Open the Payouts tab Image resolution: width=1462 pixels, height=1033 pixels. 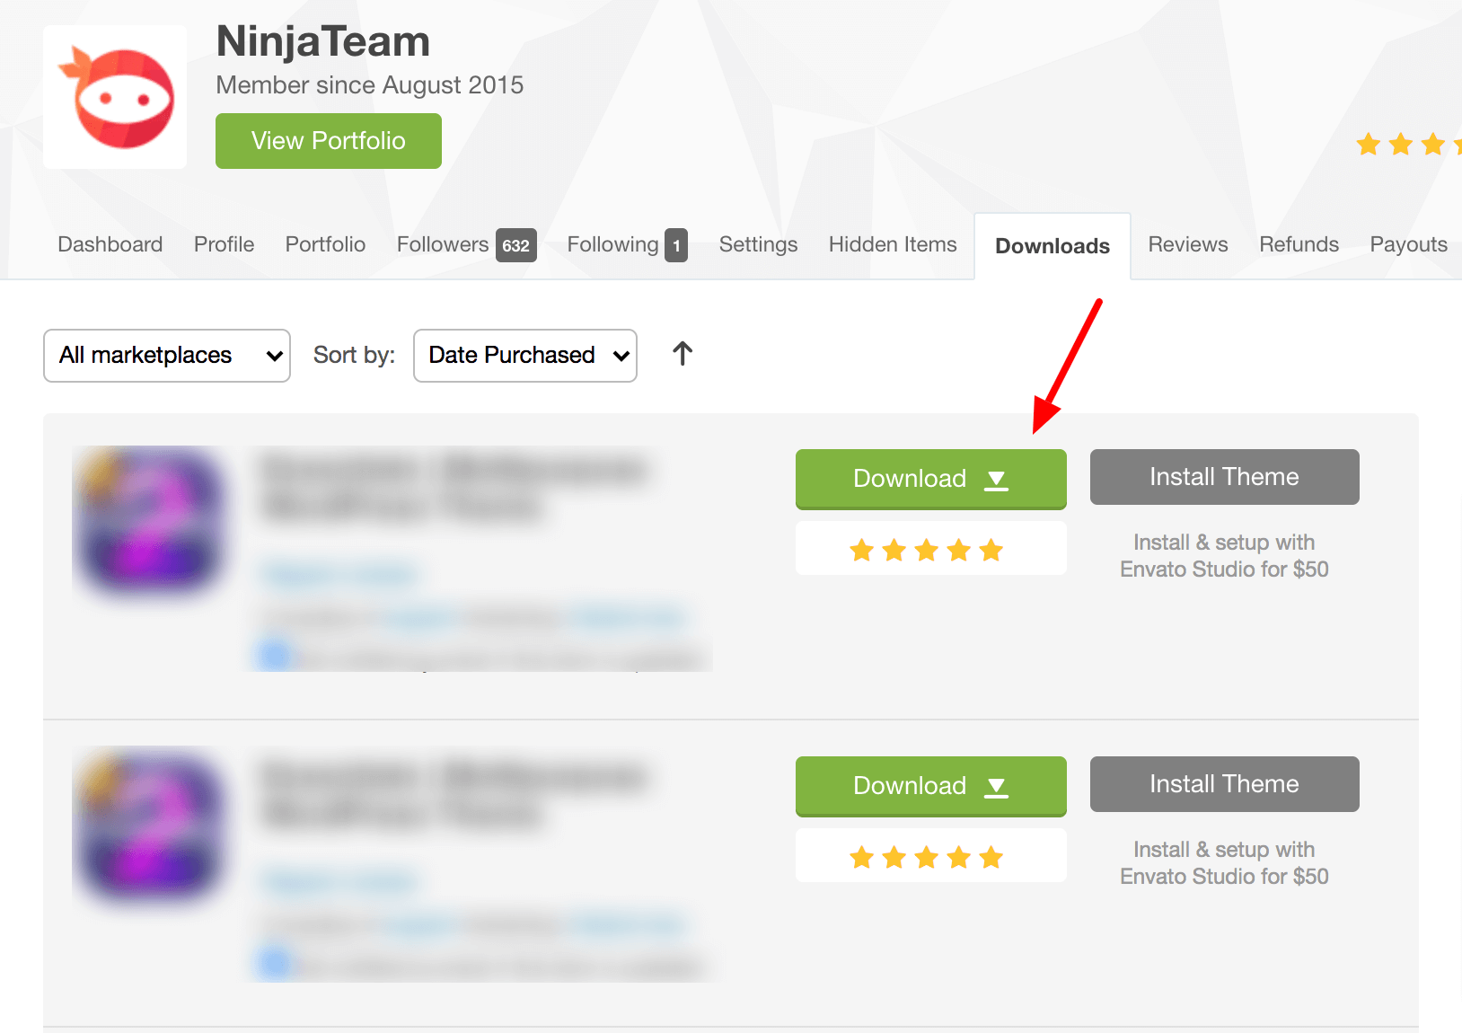tap(1408, 244)
